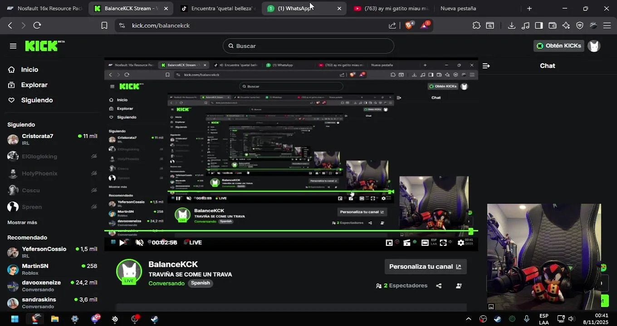
Task: Open browser main menu hamburger
Action: point(607,25)
